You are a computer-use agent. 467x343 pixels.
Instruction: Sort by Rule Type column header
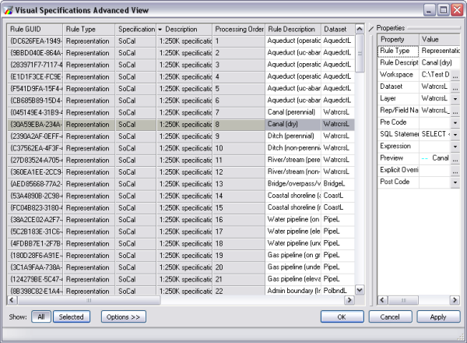click(89, 29)
